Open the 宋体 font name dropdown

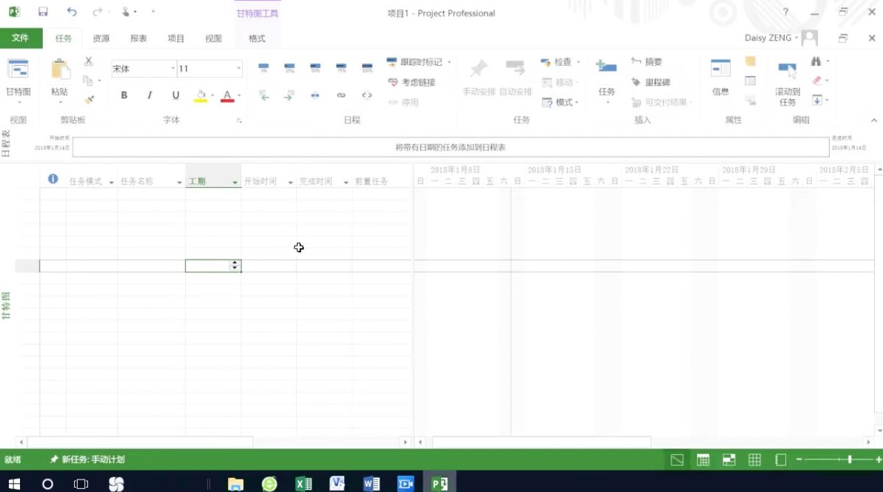click(173, 69)
